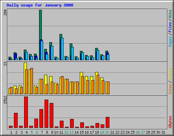Click the cyan pages bar for day 9

tap(52, 53)
